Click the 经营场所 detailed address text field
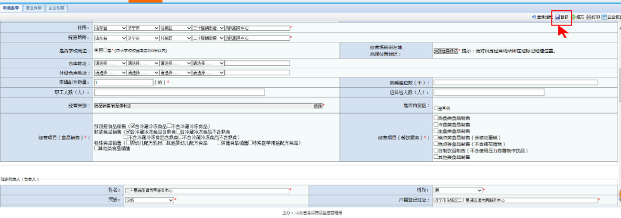 coord(258,38)
